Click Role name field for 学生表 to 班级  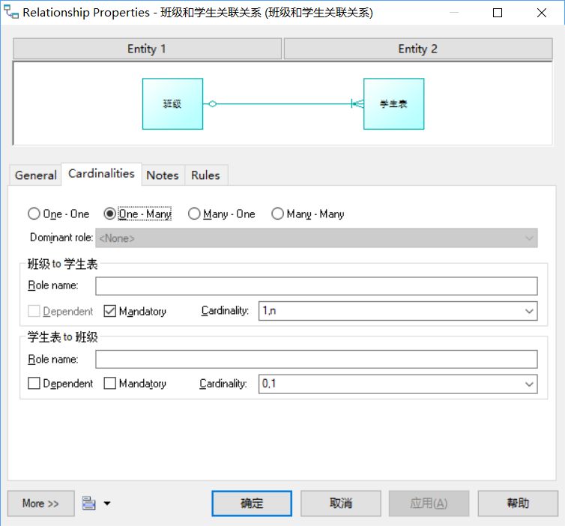point(316,359)
